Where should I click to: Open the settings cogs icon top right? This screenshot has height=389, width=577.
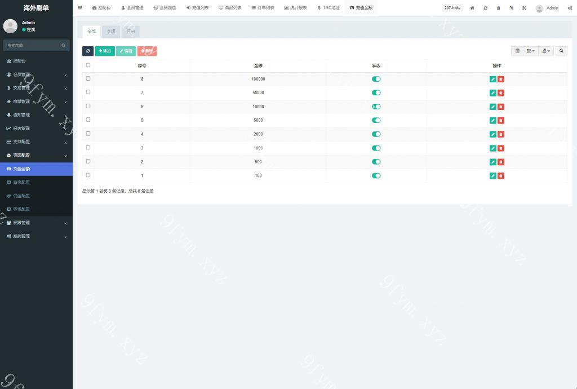pyautogui.click(x=570, y=8)
